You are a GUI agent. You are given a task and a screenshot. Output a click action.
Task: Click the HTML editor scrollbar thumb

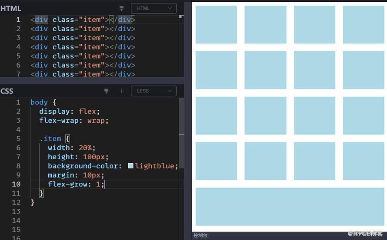point(181,16)
